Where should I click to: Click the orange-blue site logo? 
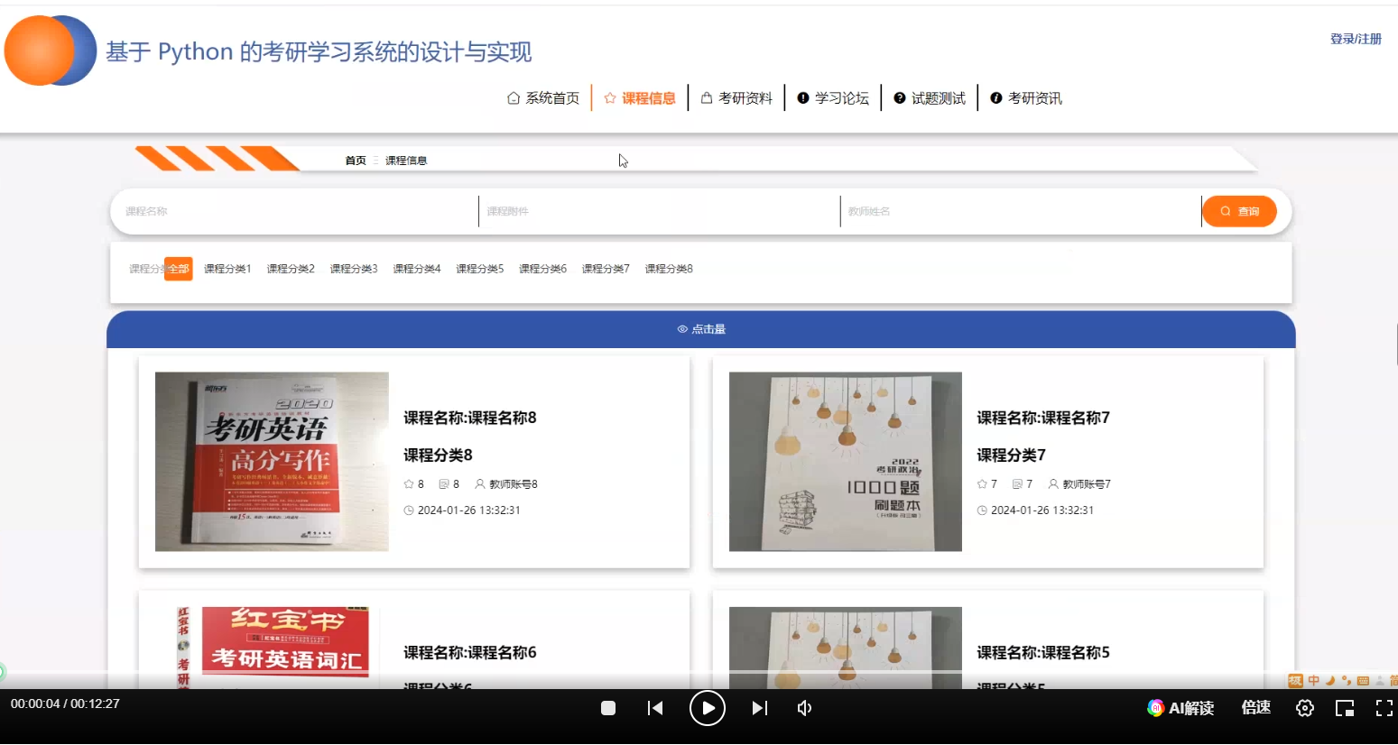point(51,51)
